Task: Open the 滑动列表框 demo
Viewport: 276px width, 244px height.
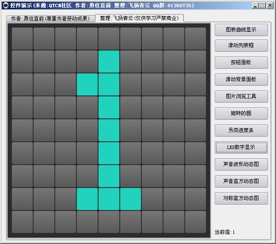Action: [241, 45]
